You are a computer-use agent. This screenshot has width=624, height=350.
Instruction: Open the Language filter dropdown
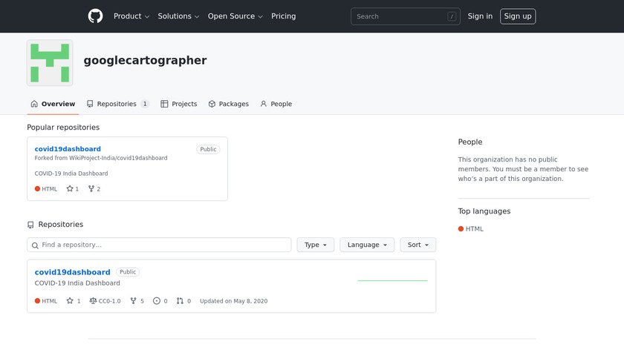[367, 245]
